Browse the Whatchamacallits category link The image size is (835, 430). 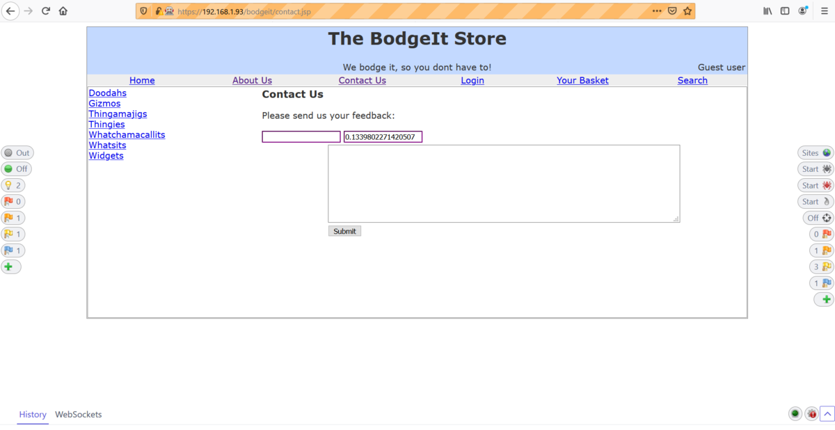pos(127,135)
